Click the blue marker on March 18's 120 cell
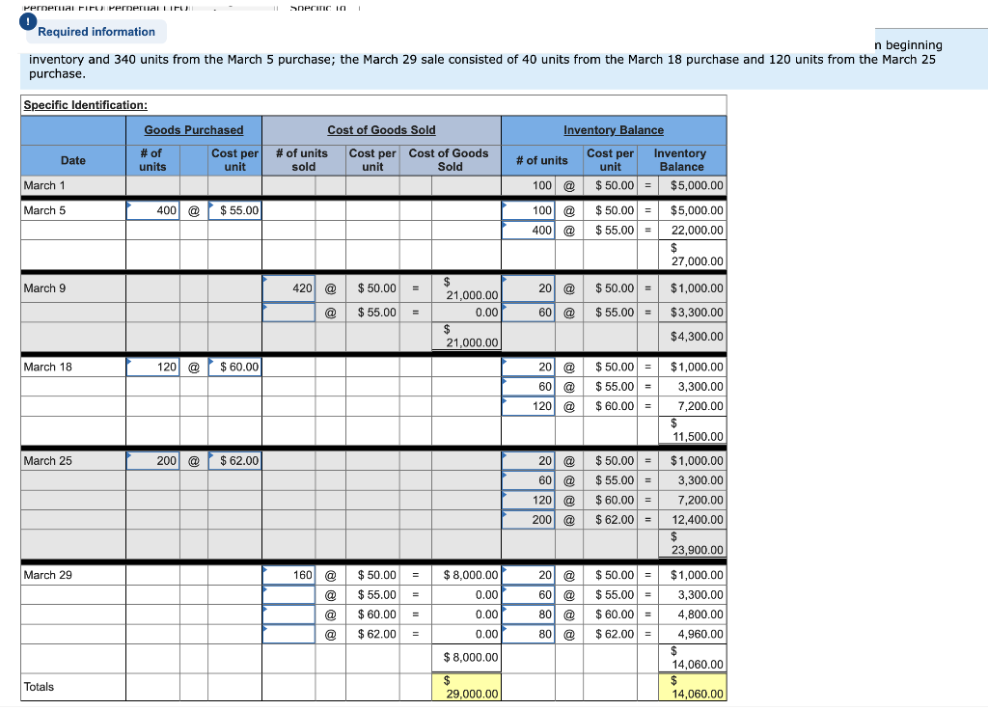Viewport: 988px width, 710px height. click(129, 362)
